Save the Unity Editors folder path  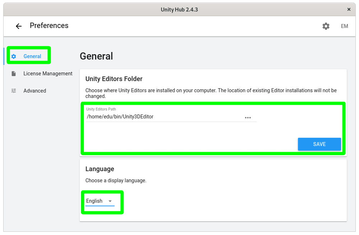(319, 144)
